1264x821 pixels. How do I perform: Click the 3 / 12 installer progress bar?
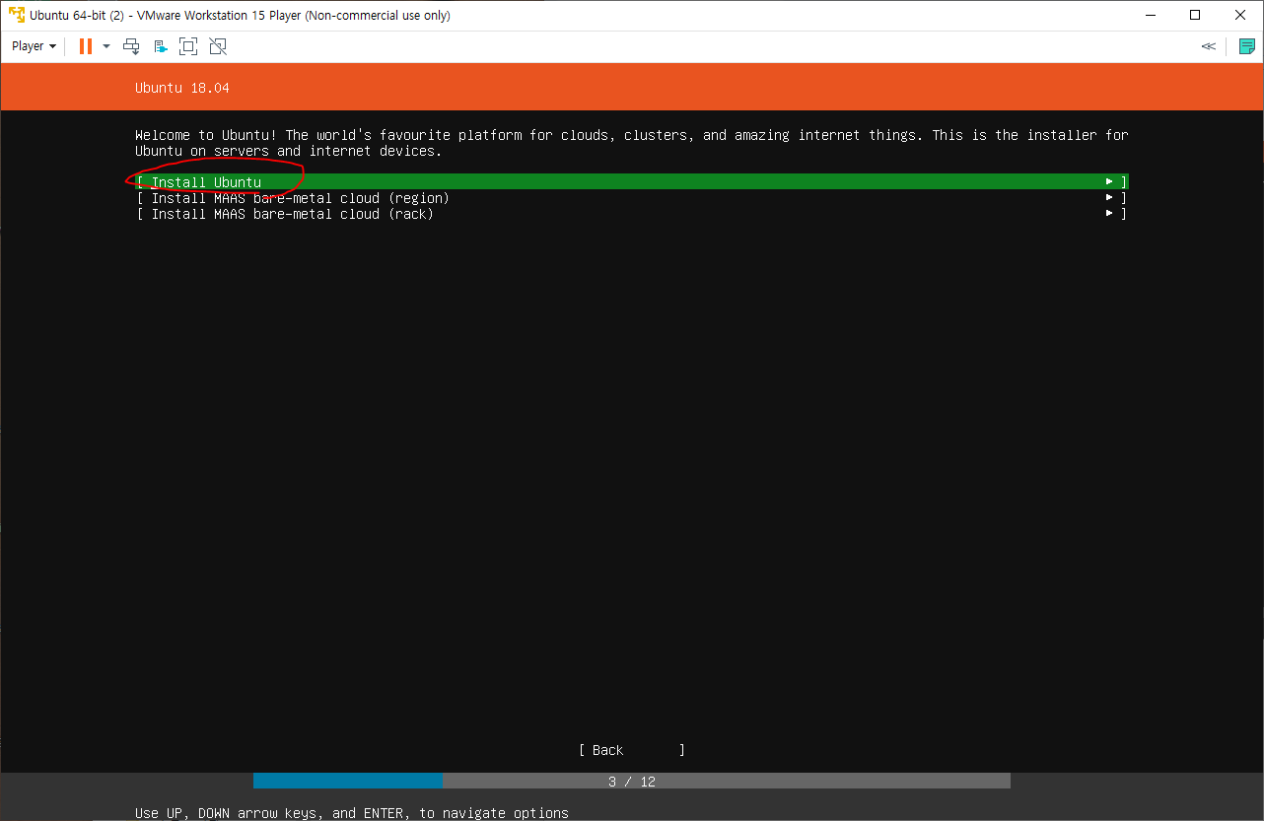pyautogui.click(x=632, y=782)
